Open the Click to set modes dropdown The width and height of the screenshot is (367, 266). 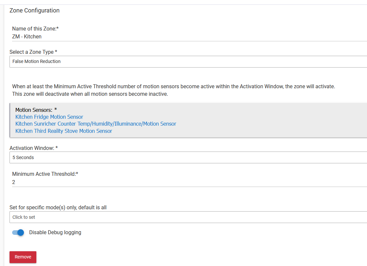pos(188,217)
